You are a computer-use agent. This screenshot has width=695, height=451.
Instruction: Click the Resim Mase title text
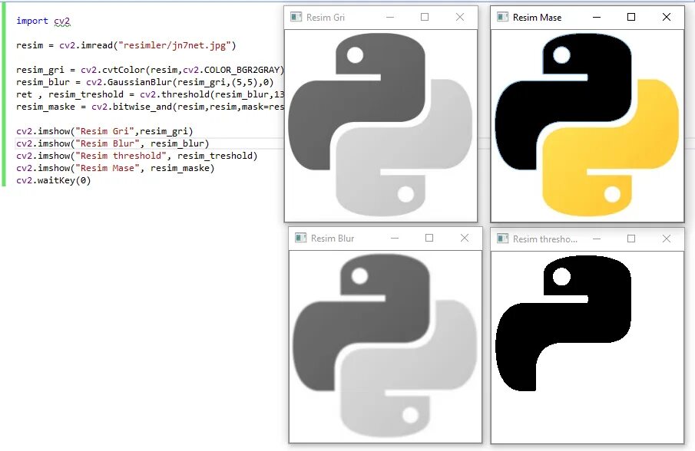(x=538, y=18)
